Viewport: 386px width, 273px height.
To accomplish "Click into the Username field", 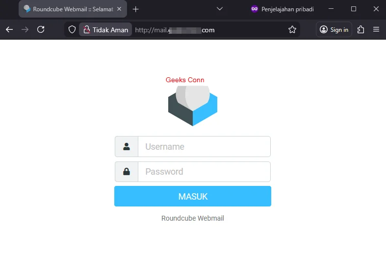I will coord(205,147).
